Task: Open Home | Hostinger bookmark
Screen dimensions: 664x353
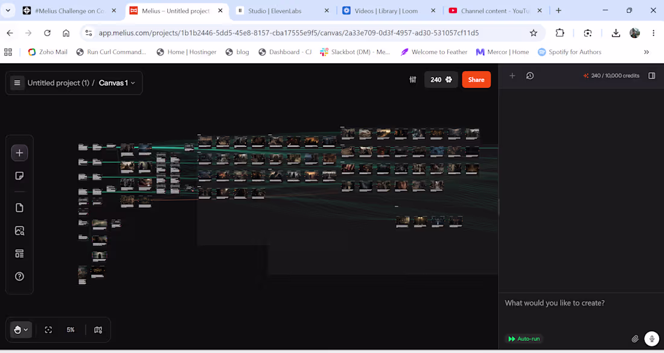Action: [x=187, y=52]
